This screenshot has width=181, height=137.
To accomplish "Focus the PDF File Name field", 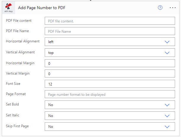I will coord(110,31).
